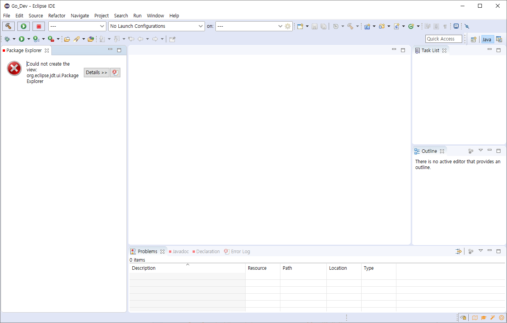Screen dimensions: 507x323
Task: Open the Refactor menu
Action: click(57, 16)
